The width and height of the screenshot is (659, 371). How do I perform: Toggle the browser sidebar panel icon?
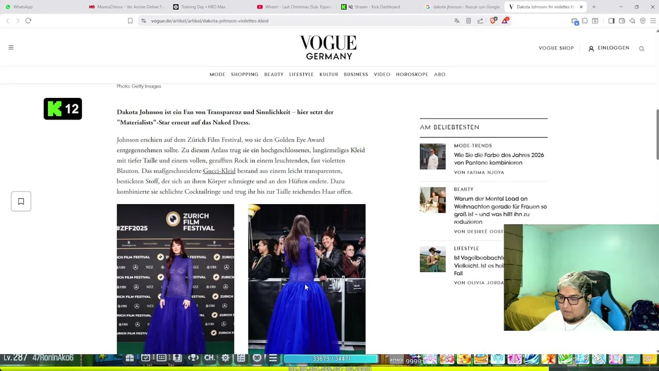[611, 21]
